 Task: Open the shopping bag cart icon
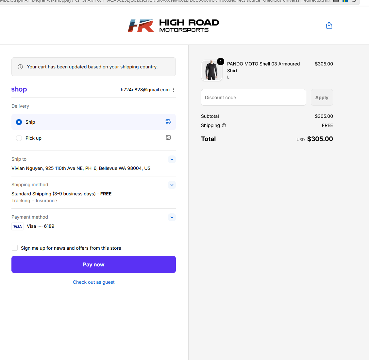tap(329, 26)
